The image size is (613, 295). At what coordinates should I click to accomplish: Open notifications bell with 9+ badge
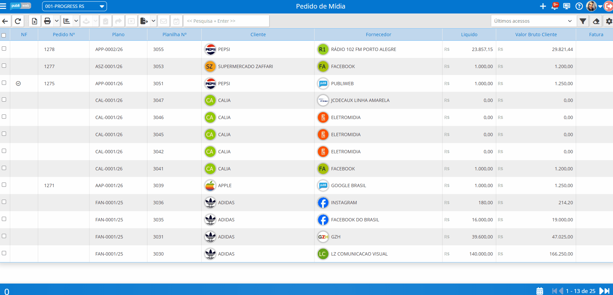[x=555, y=6]
